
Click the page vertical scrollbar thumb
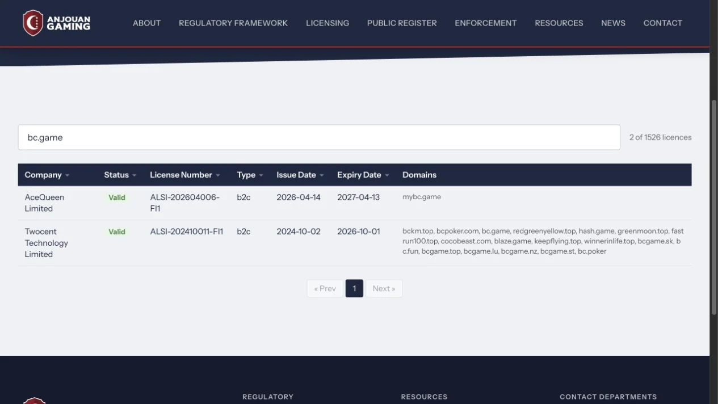(714, 208)
